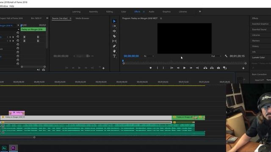Show more workspaces via double chevron
The width and height of the screenshot is (271, 152).
pyautogui.click(x=200, y=11)
